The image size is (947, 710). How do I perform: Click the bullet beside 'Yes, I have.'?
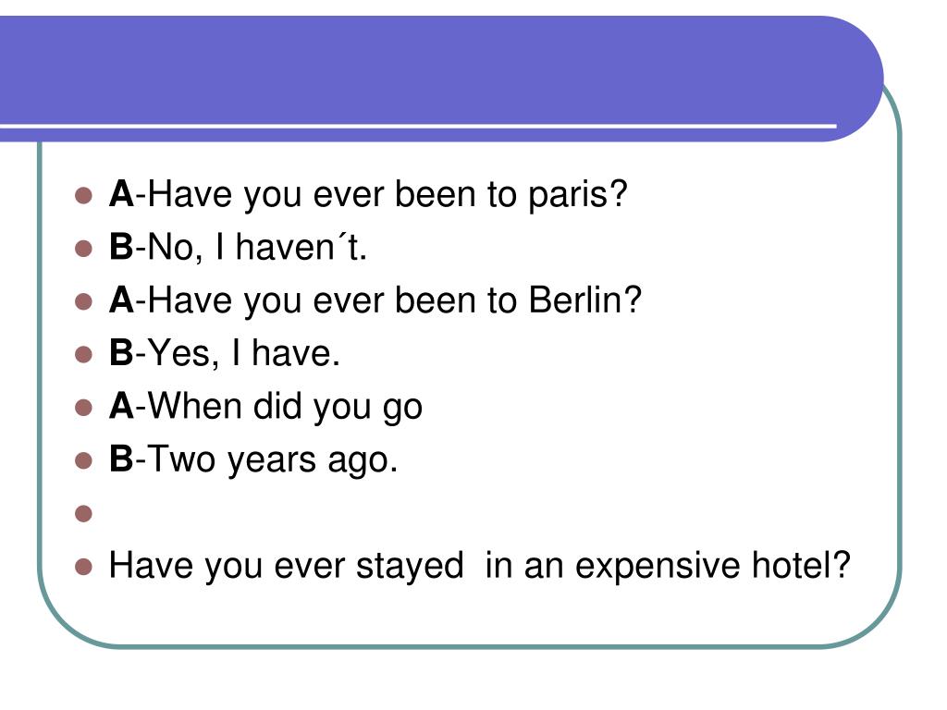83,354
